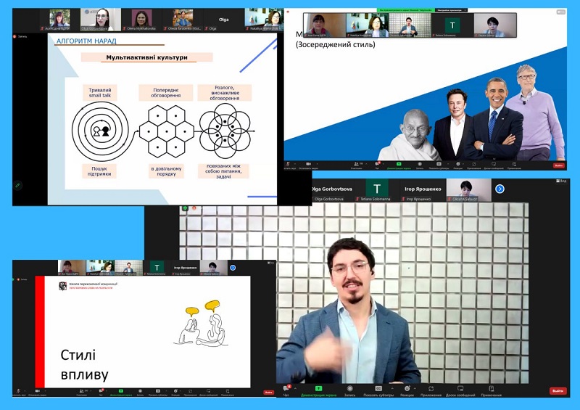This screenshot has height=410, width=580.
Task: Click blue next-participants arrow in Стилі впливу window
Action: (233, 268)
